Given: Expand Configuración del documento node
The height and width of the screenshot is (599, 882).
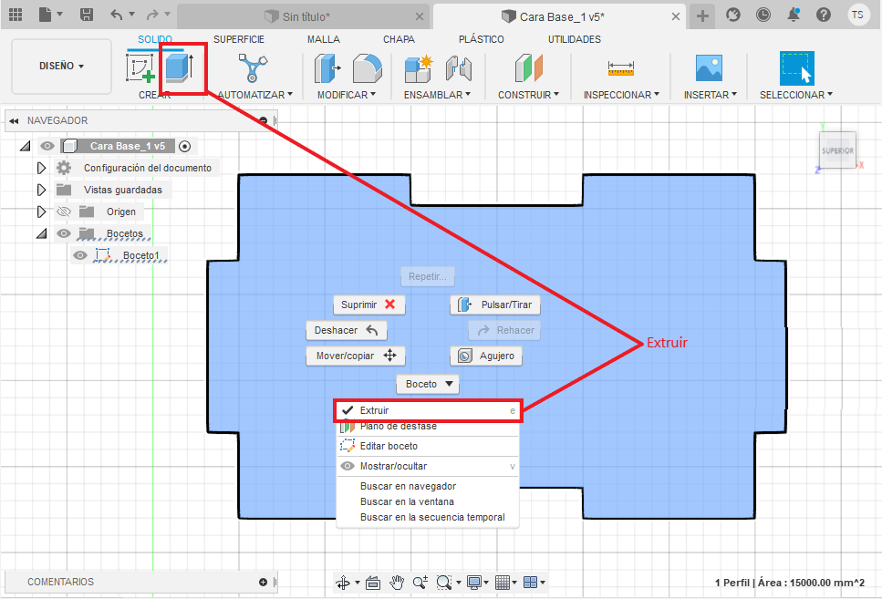Looking at the screenshot, I should (x=40, y=168).
